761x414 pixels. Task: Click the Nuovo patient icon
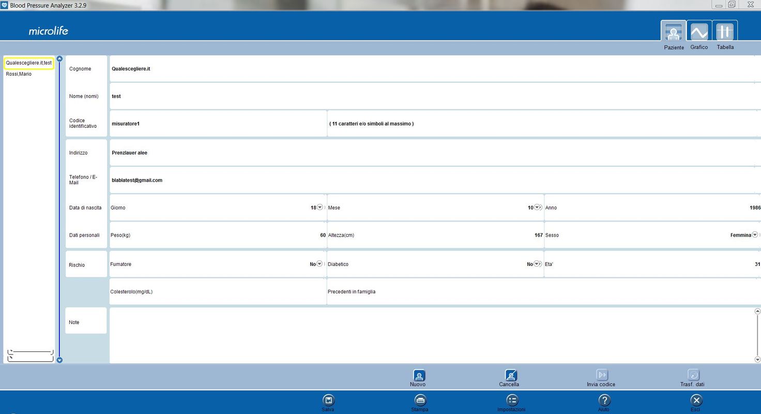point(418,376)
